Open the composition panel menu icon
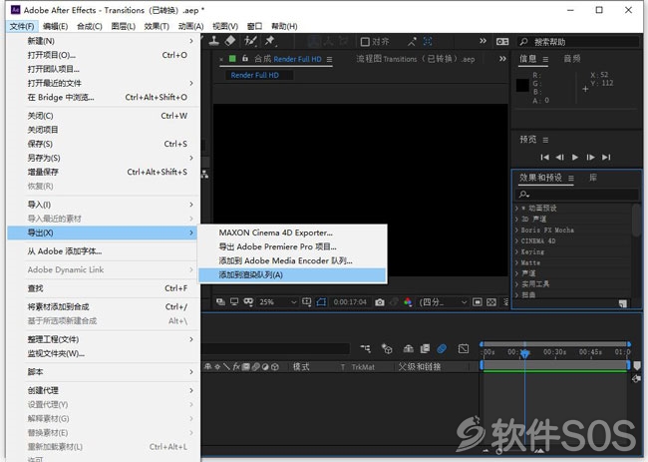The image size is (648, 462). point(329,59)
